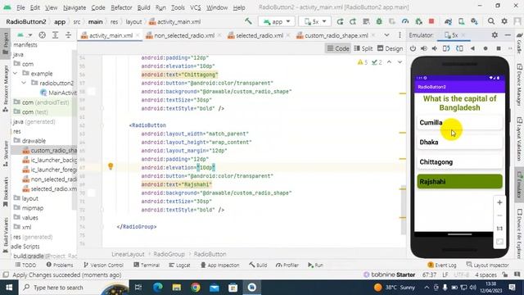Select the Cumilla radio option in the emulator

(459, 122)
